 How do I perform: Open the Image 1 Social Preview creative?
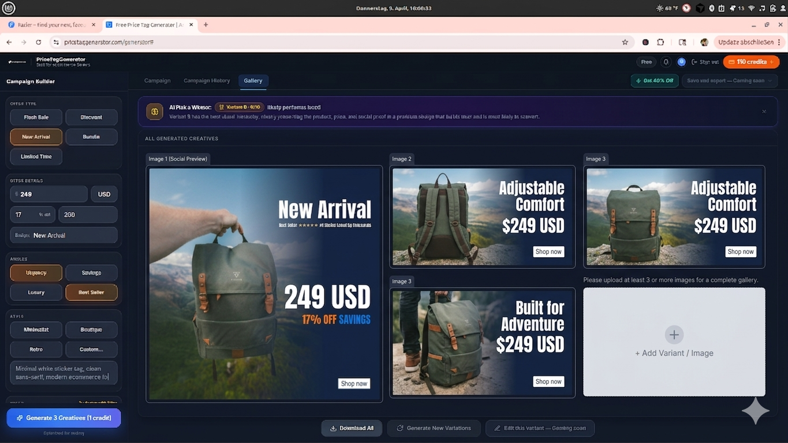coord(264,284)
